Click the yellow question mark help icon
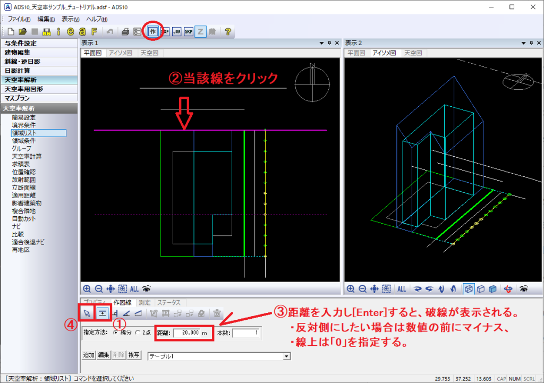 (227, 32)
